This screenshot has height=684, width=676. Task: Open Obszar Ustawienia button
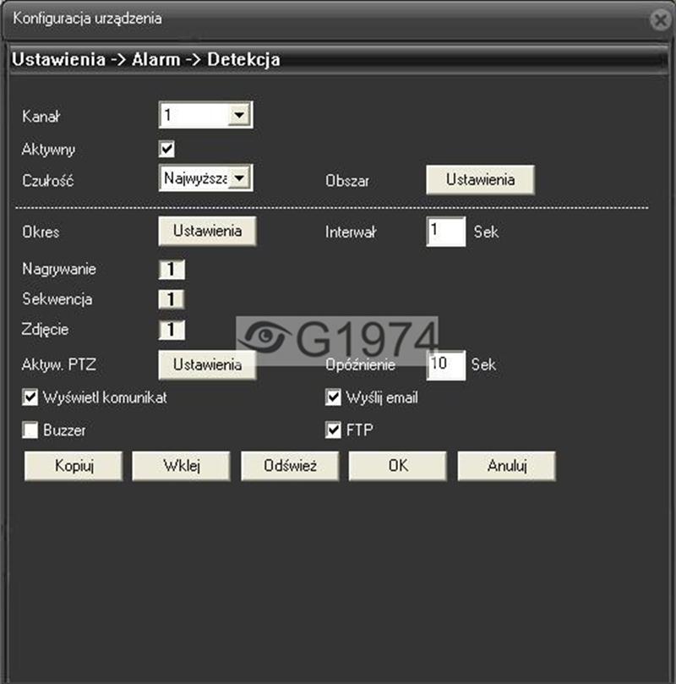pyautogui.click(x=480, y=179)
